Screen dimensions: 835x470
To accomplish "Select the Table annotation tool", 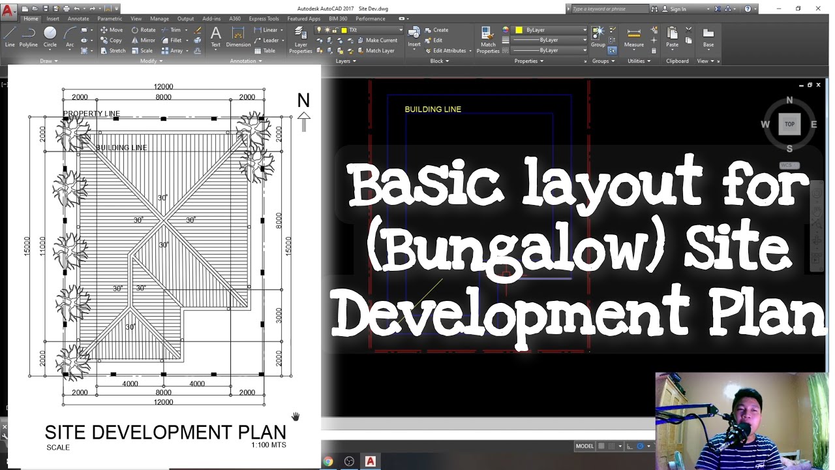I will tap(265, 51).
